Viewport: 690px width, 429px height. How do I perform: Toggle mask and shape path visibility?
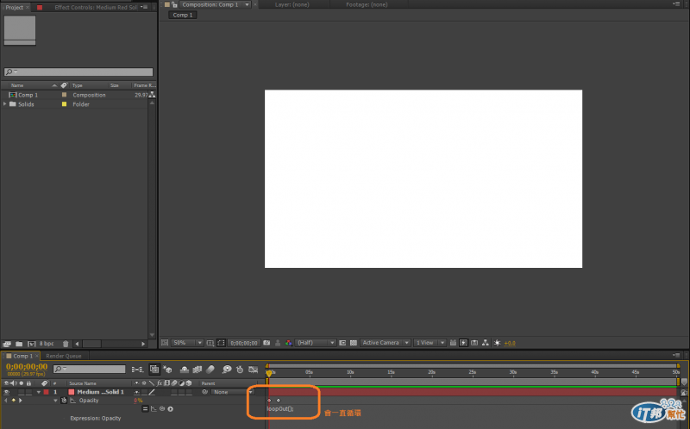(x=222, y=343)
